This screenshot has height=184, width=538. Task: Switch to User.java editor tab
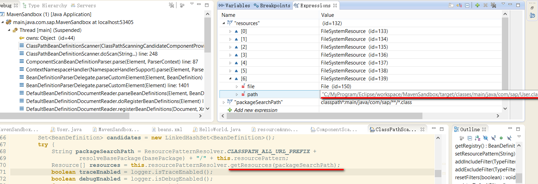[x=66, y=130]
